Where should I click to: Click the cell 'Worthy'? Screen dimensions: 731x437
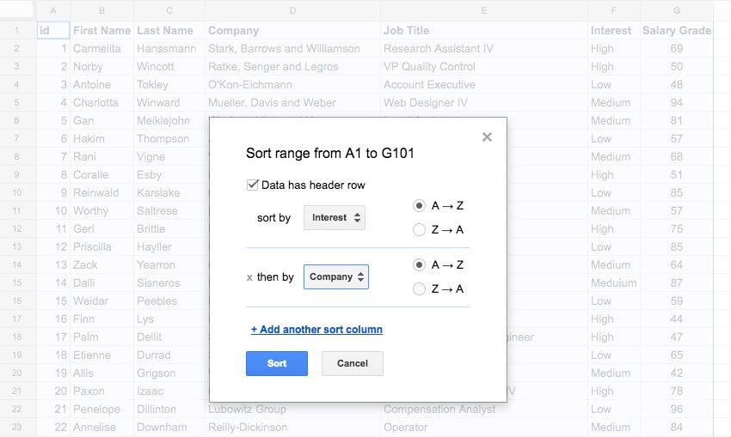(x=101, y=211)
